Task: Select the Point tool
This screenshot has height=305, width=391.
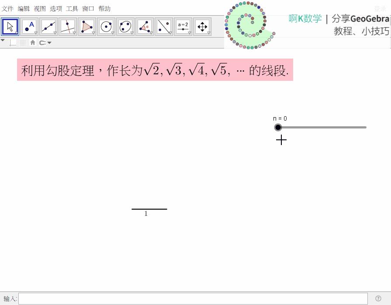Action: 28,26
